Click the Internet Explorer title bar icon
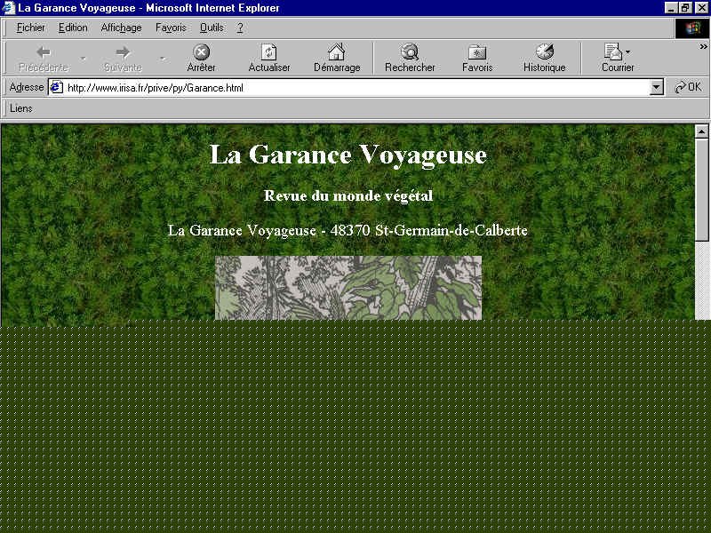This screenshot has height=533, width=711. click(x=9, y=8)
